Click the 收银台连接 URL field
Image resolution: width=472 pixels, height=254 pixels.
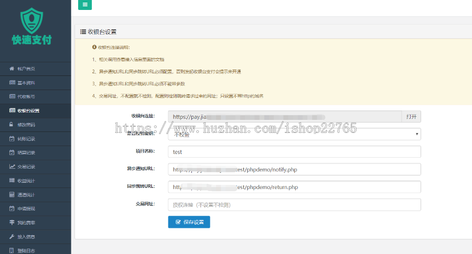[x=285, y=117]
